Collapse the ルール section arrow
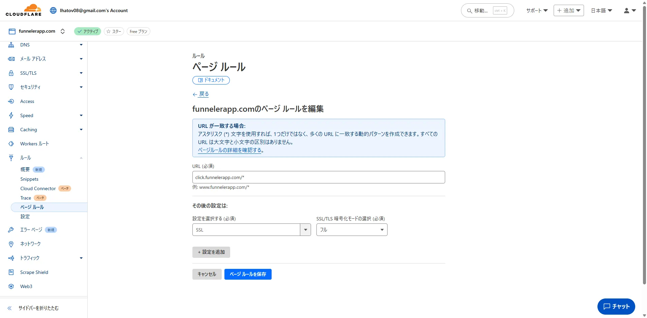Image resolution: width=647 pixels, height=318 pixels. (x=81, y=158)
